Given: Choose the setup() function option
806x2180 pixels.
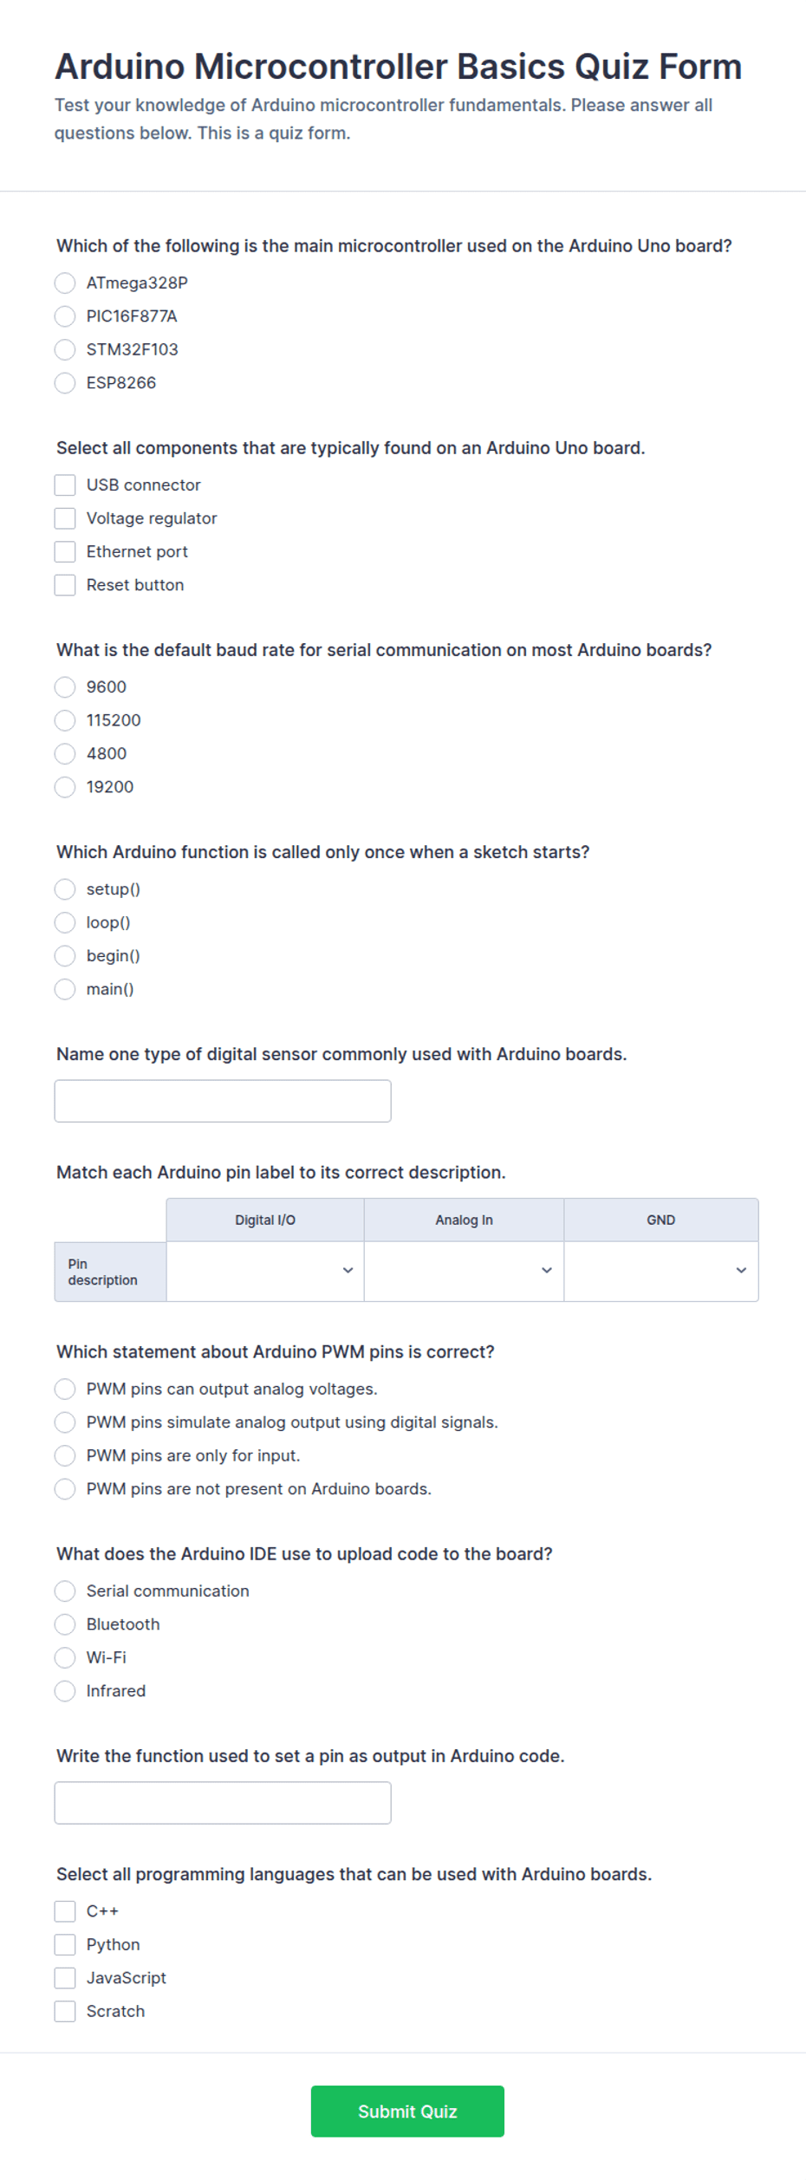Looking at the screenshot, I should 65,889.
